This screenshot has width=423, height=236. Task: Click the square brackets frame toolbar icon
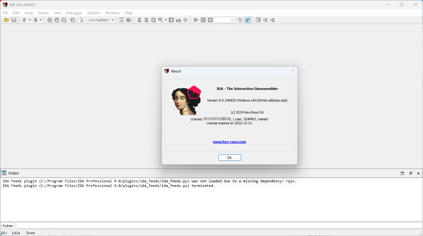coord(171,20)
